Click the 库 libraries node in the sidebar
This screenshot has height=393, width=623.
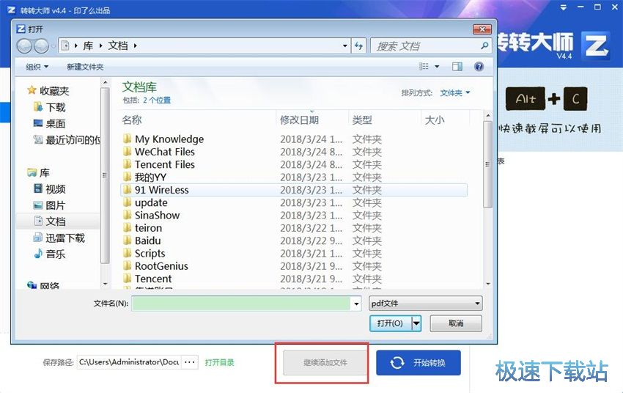39,172
